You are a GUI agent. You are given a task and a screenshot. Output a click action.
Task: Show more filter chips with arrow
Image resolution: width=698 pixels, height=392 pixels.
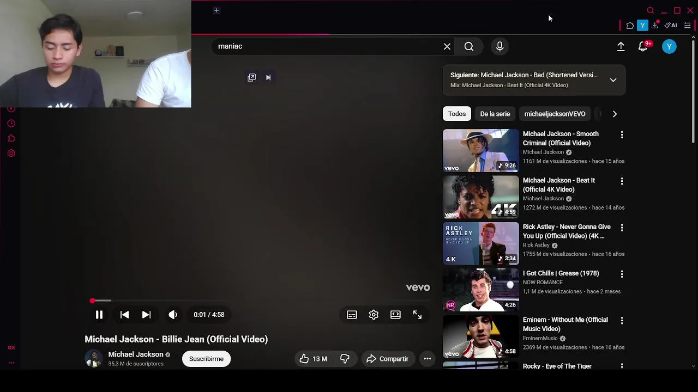click(615, 114)
